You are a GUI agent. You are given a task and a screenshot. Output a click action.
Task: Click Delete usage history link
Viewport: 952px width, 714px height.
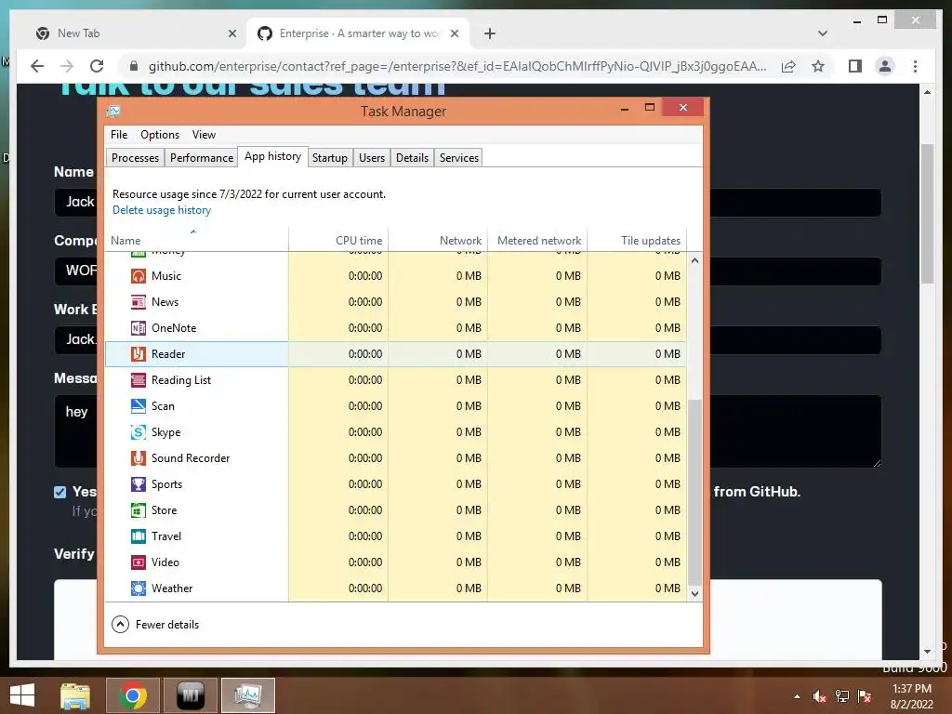(x=162, y=210)
